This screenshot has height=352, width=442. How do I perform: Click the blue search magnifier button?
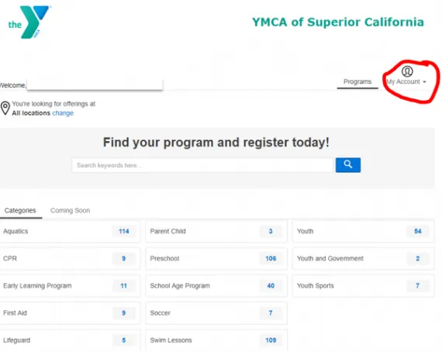tap(348, 165)
